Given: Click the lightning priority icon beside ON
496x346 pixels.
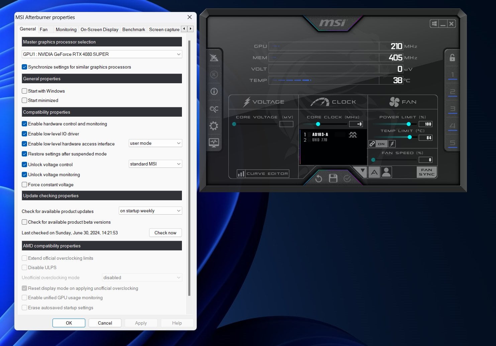Looking at the screenshot, I should point(392,144).
